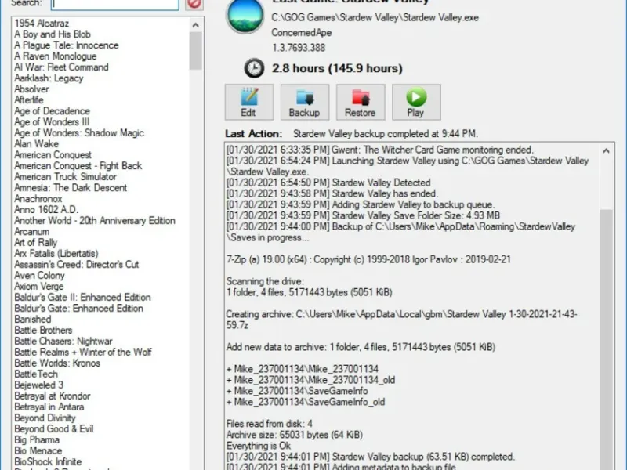The height and width of the screenshot is (470, 627).
Task: Select American Conquest - Fight Back
Action: (78, 166)
